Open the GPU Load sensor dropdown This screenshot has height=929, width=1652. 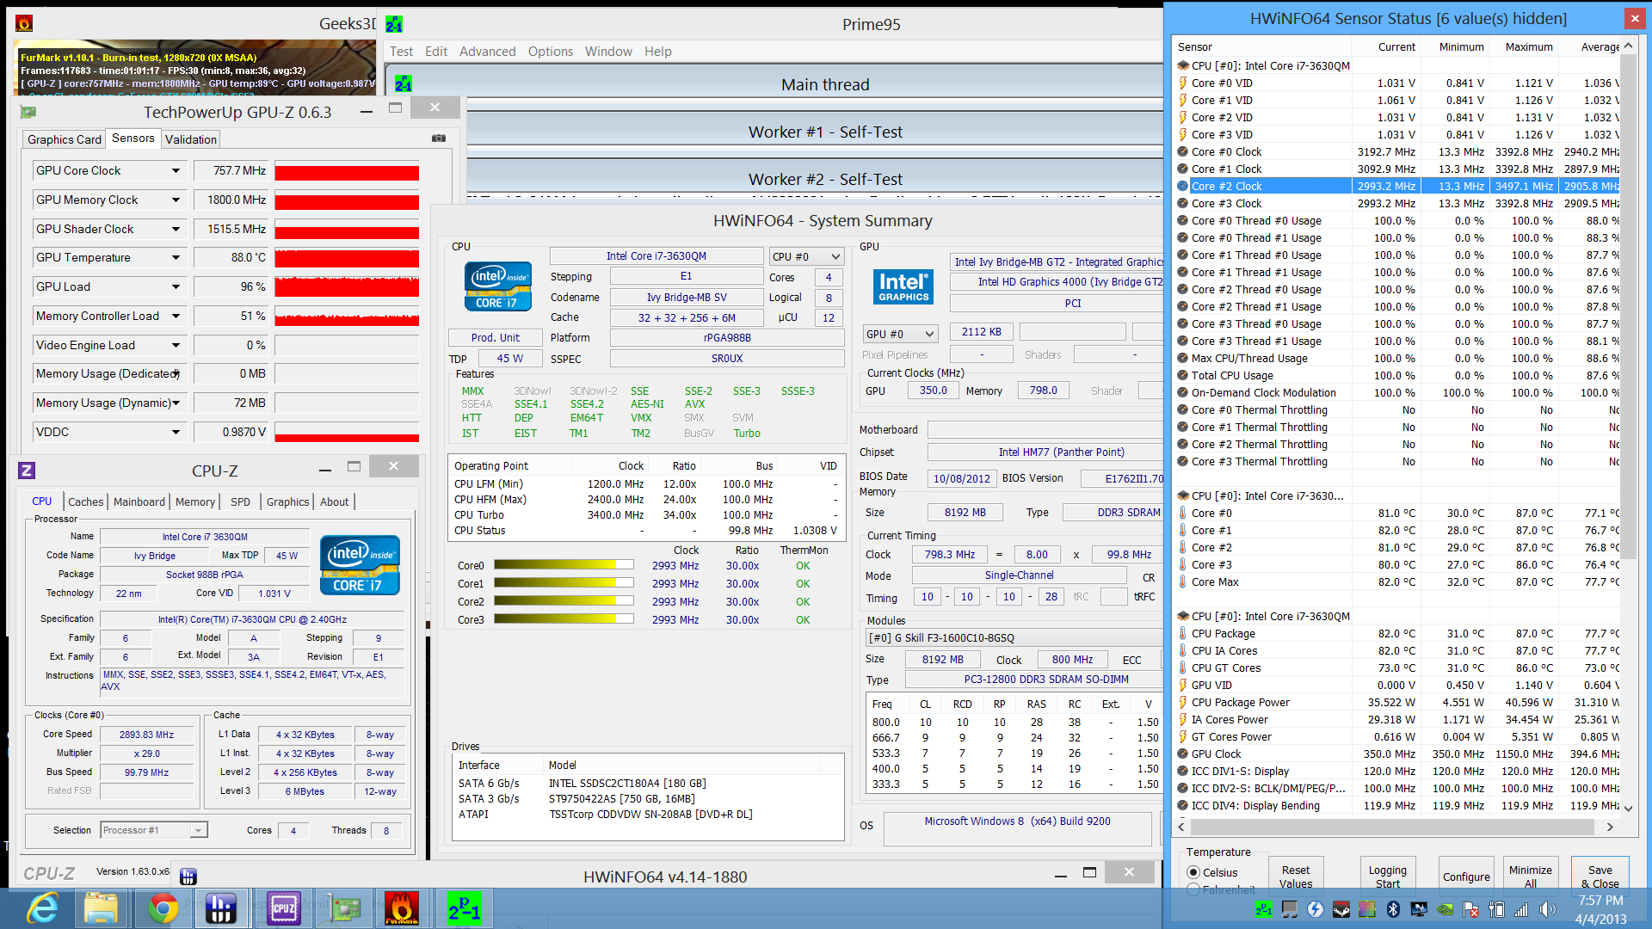pyautogui.click(x=176, y=287)
